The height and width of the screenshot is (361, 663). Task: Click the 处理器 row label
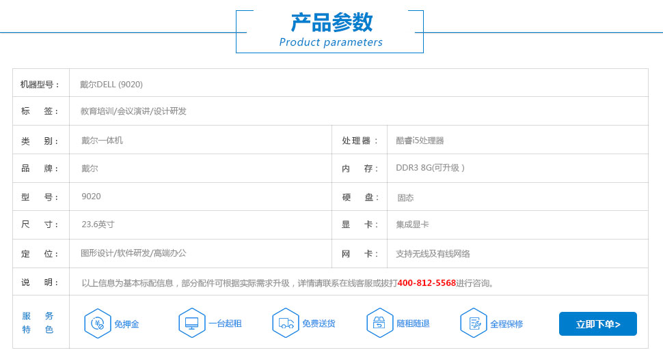tap(360, 141)
